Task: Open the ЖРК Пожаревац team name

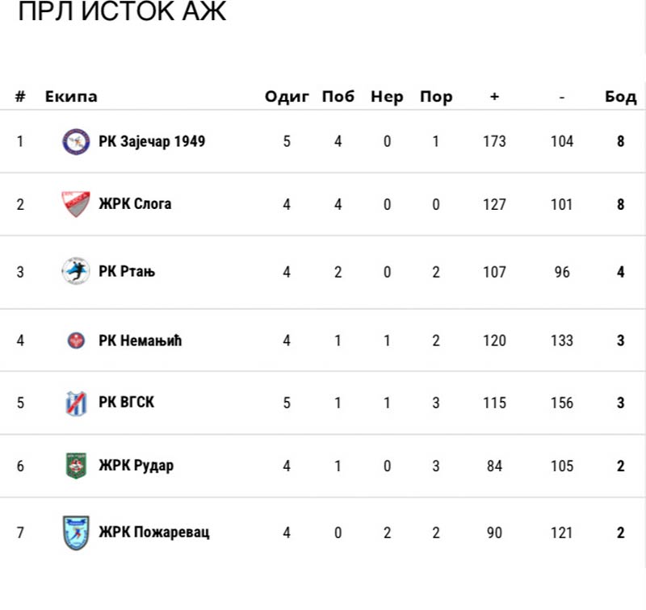Action: [x=154, y=533]
